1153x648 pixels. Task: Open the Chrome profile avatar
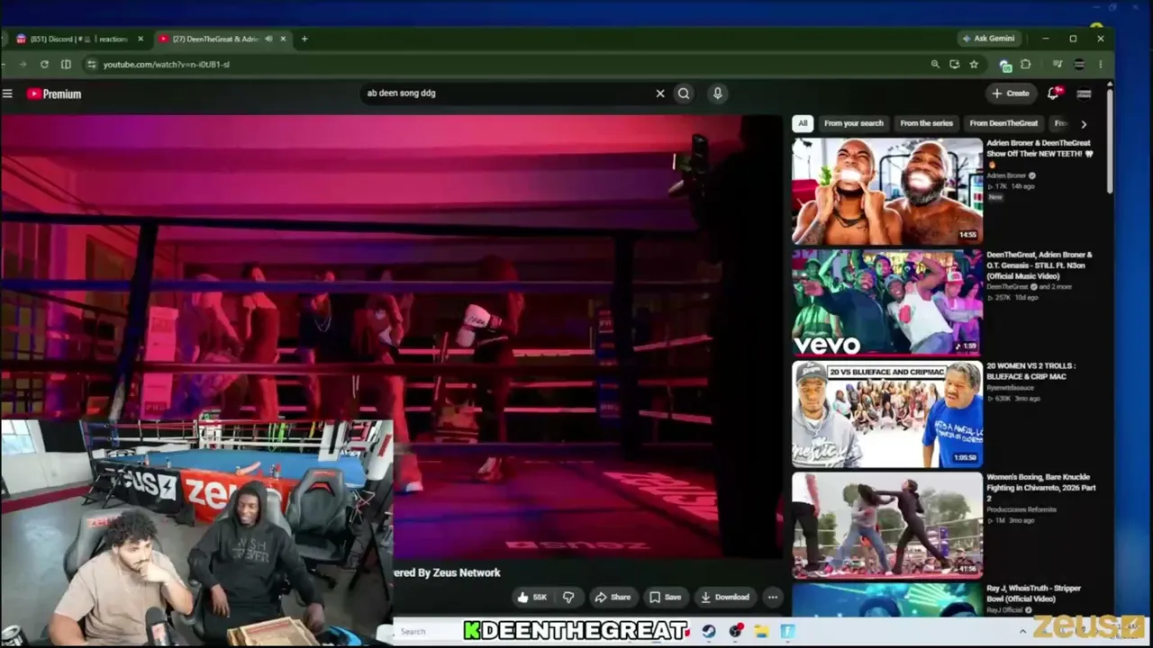tap(1079, 64)
